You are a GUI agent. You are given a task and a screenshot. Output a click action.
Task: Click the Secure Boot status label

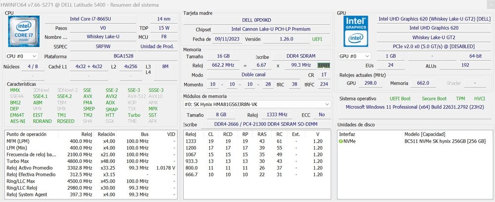pos(434,99)
